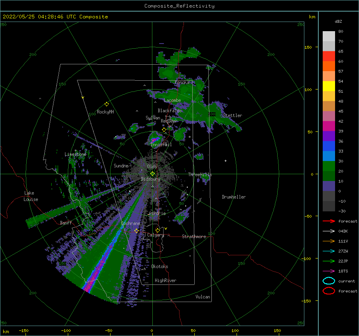The height and width of the screenshot is (336, 359).
Task: Click the Sylvan label on map
Action: point(153,118)
